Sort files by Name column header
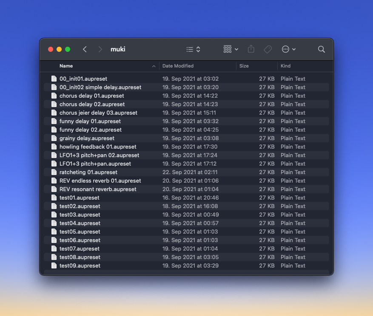Viewport: 373px width, 316px height. tap(66, 66)
